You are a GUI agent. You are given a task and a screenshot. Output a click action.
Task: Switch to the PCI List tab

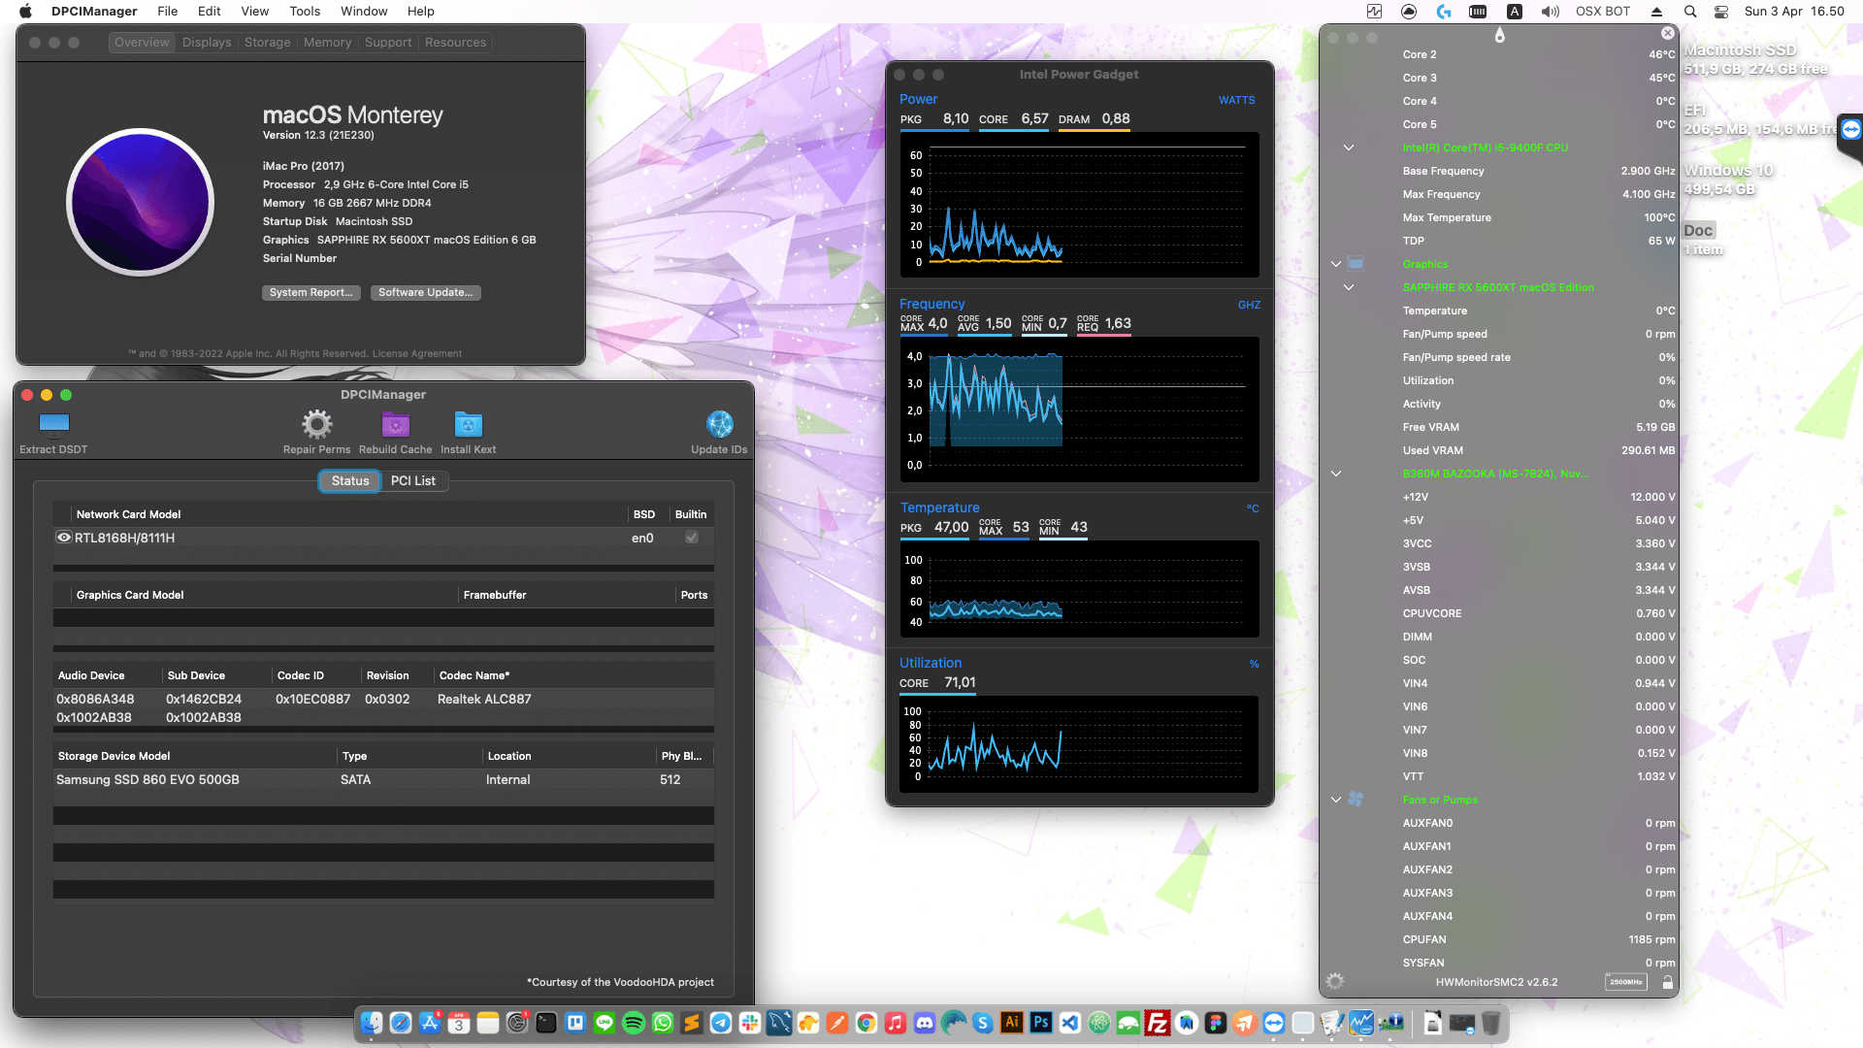(x=413, y=480)
